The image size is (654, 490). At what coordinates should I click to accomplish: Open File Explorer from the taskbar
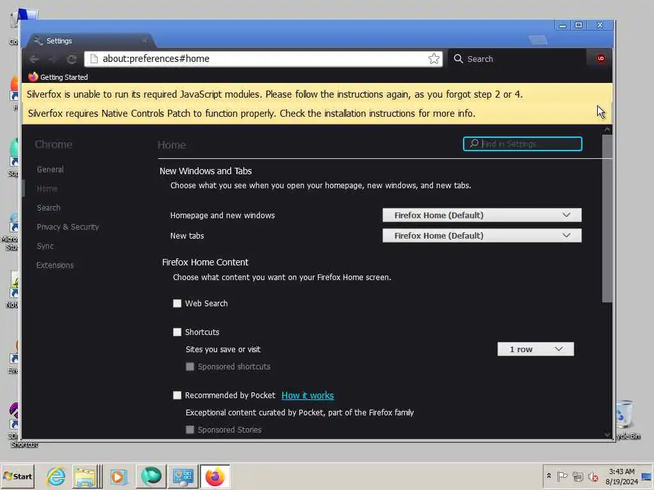87,476
